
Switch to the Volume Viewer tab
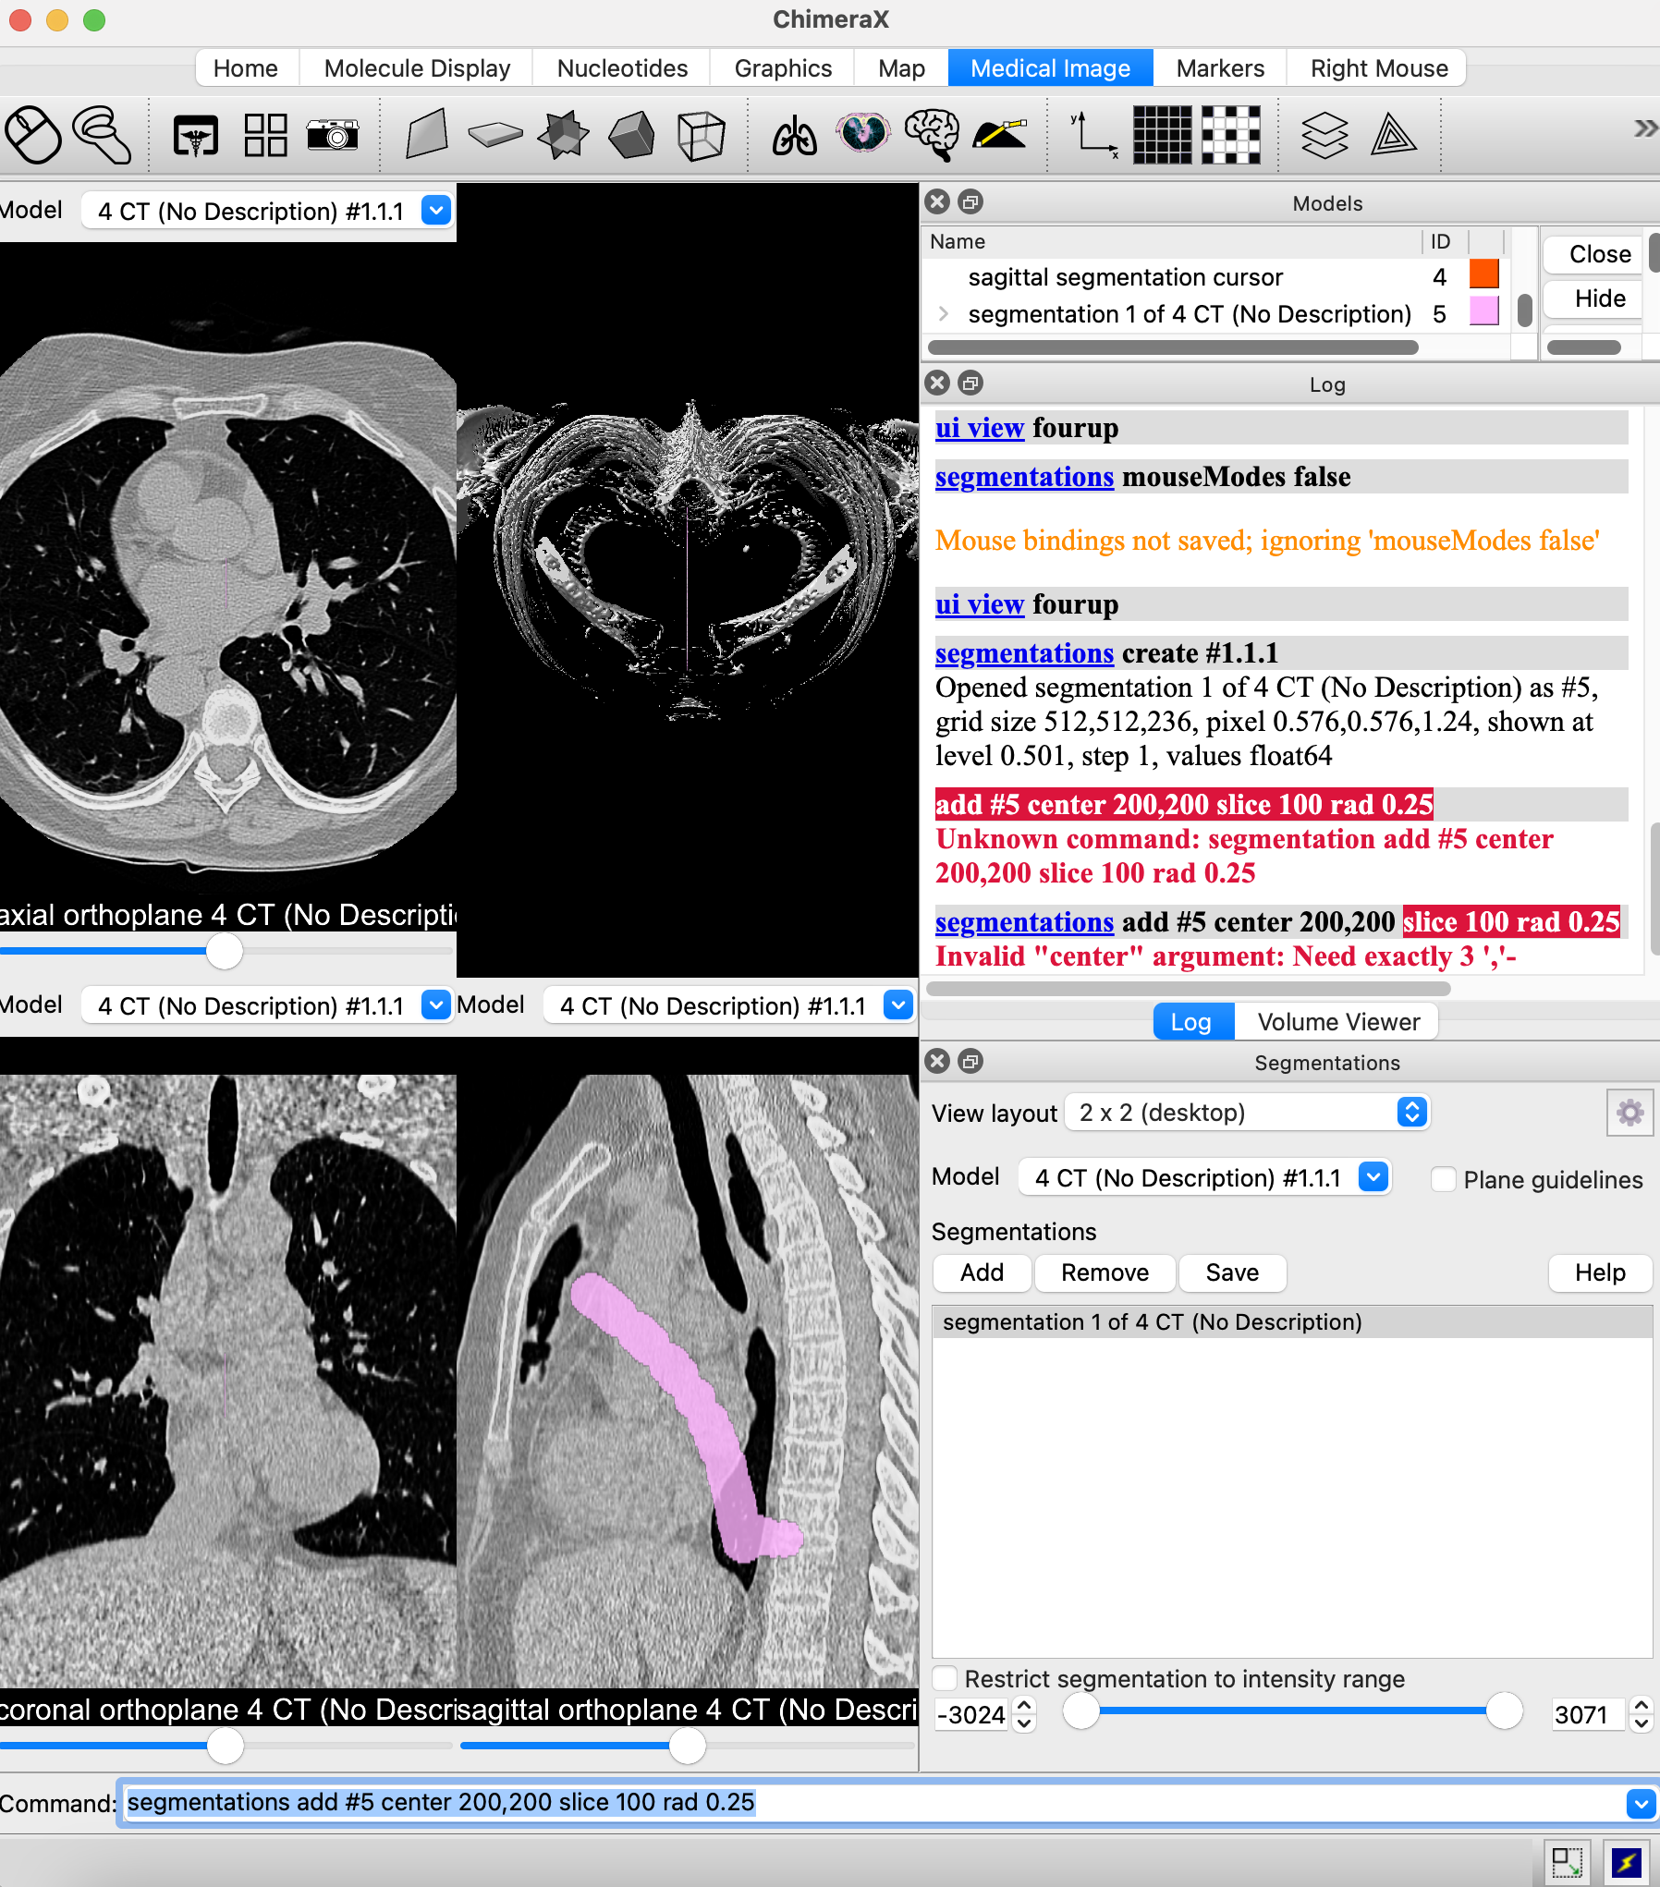pos(1337,1022)
